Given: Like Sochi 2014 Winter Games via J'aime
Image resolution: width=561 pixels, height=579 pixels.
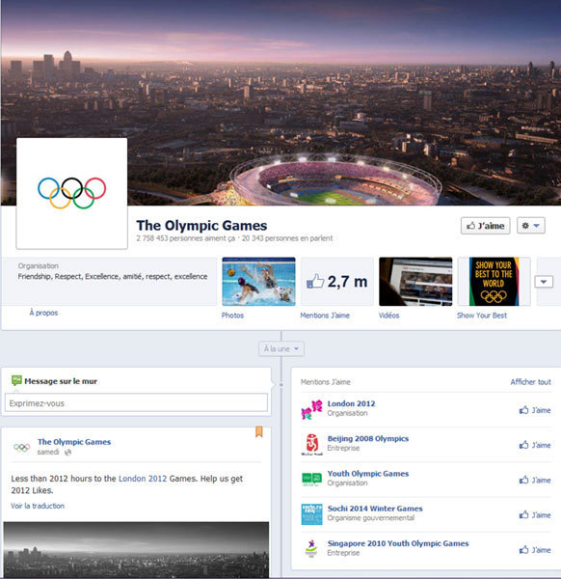Looking at the screenshot, I should pos(535,514).
